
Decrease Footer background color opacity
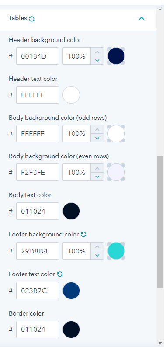click(97, 255)
